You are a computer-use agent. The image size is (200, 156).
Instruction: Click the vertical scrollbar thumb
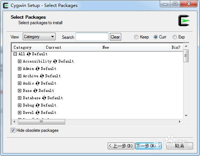click(x=186, y=56)
